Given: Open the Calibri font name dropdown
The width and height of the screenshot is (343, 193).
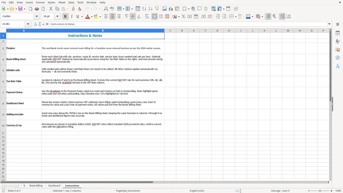Looking at the screenshot, I should (x=37, y=17).
